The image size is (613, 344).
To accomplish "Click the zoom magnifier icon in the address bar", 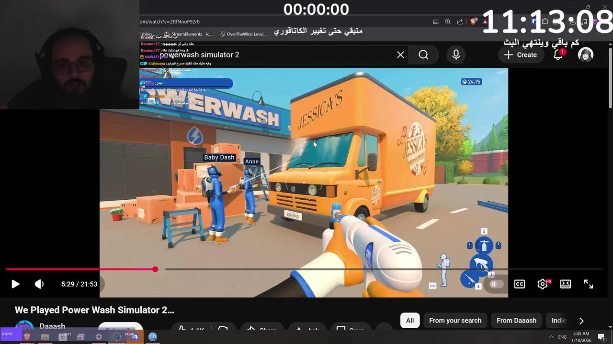I will pyautogui.click(x=448, y=21).
